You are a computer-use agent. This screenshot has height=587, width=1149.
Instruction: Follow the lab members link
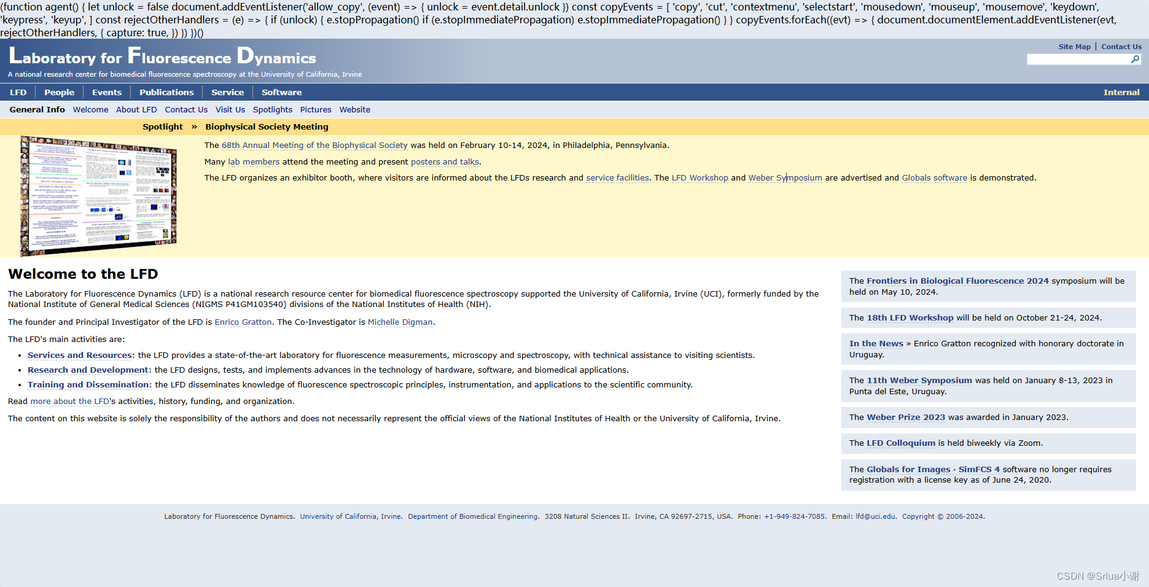click(254, 162)
